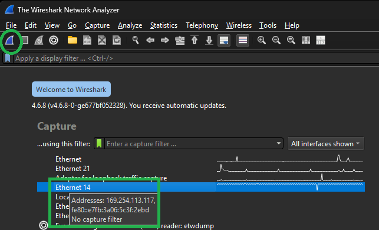Click the capture filter input field

point(190,144)
